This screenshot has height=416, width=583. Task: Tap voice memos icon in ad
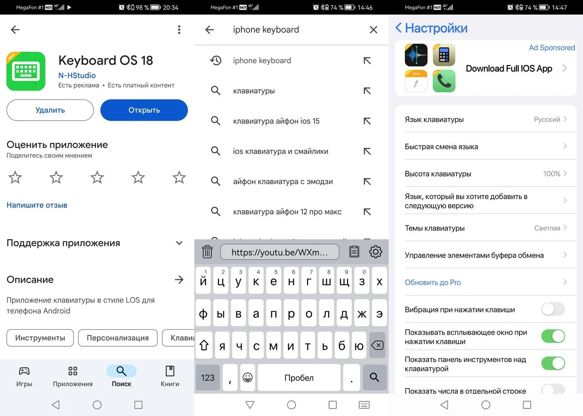(x=416, y=55)
